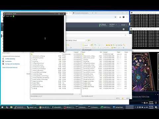
Task: Expand the Partition dropdown in the header
Action: pos(113,25)
